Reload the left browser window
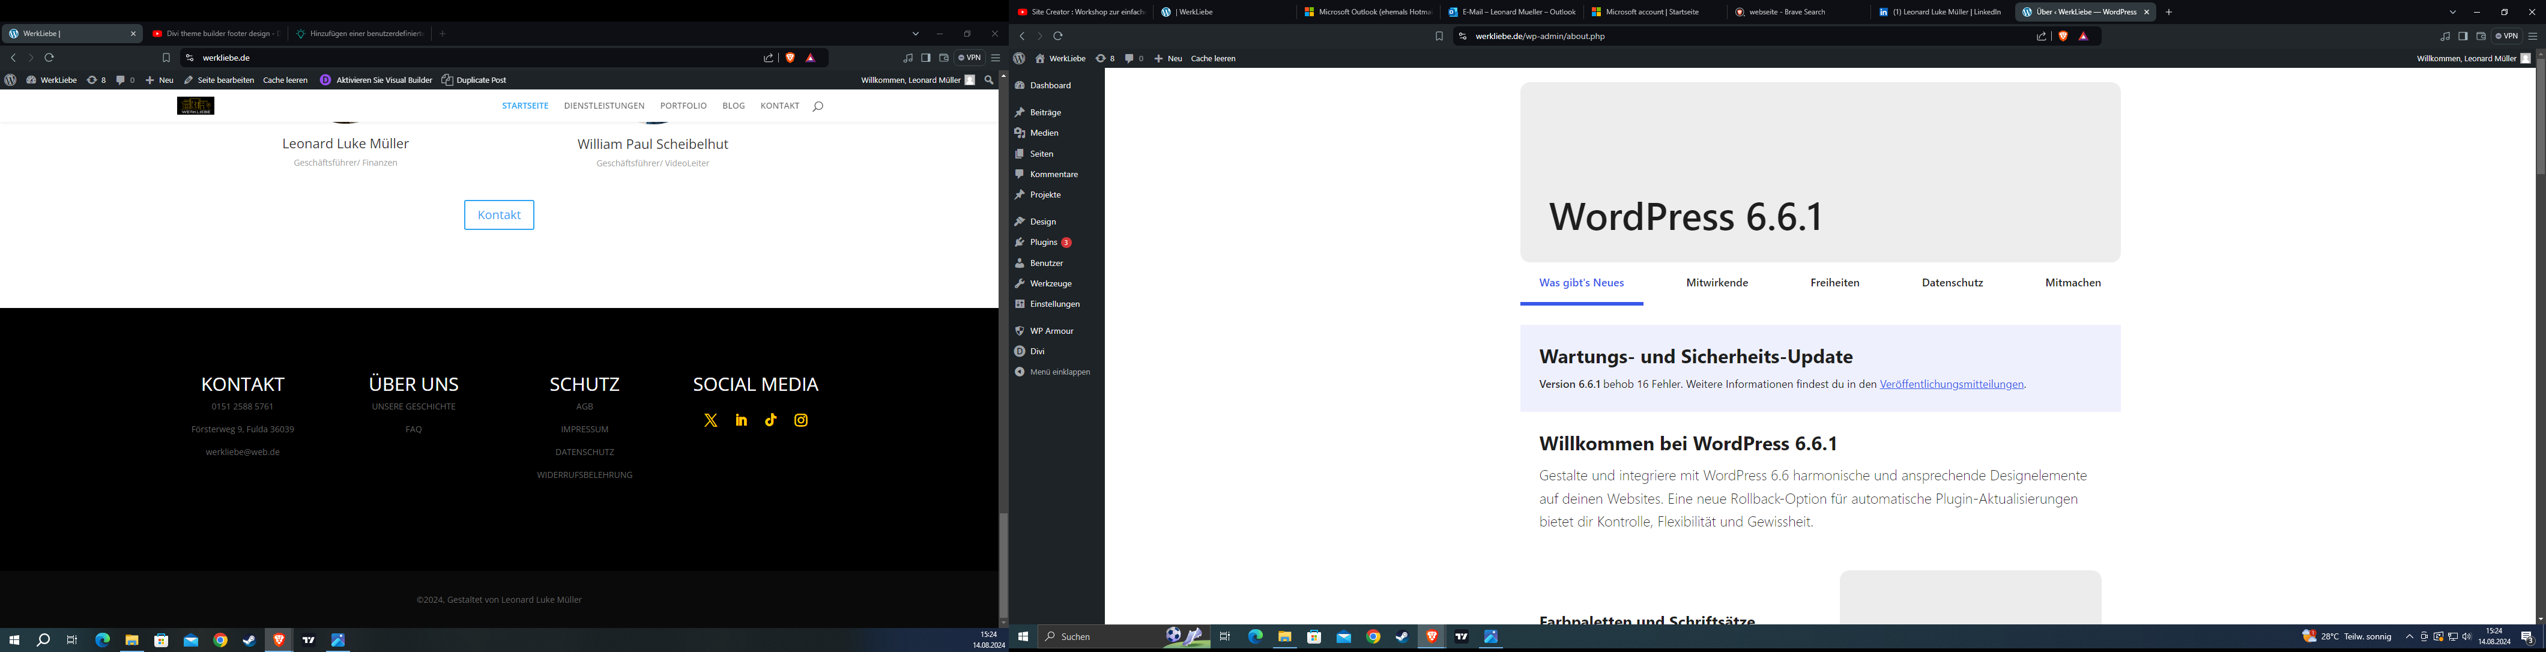 49,58
